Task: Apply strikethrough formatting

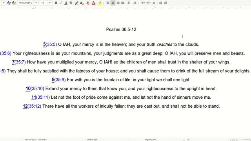Action: click(71, 3)
